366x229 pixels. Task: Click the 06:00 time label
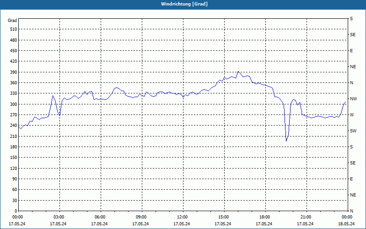(100, 217)
